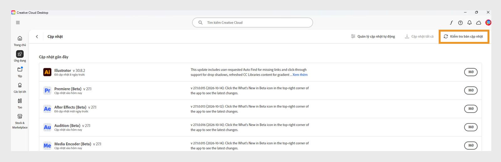
Task: Click 'Đã cập nhật một ngày trước' text
Action: [x=71, y=112]
